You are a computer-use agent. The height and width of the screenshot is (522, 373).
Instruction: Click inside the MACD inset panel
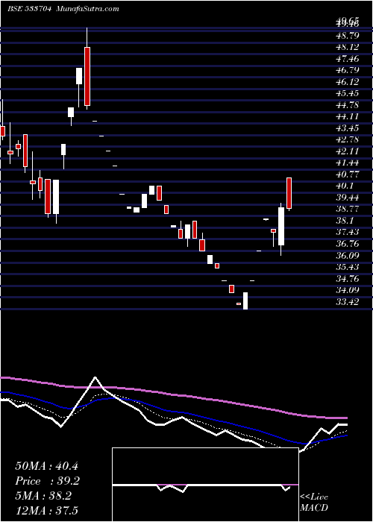pos(205,485)
